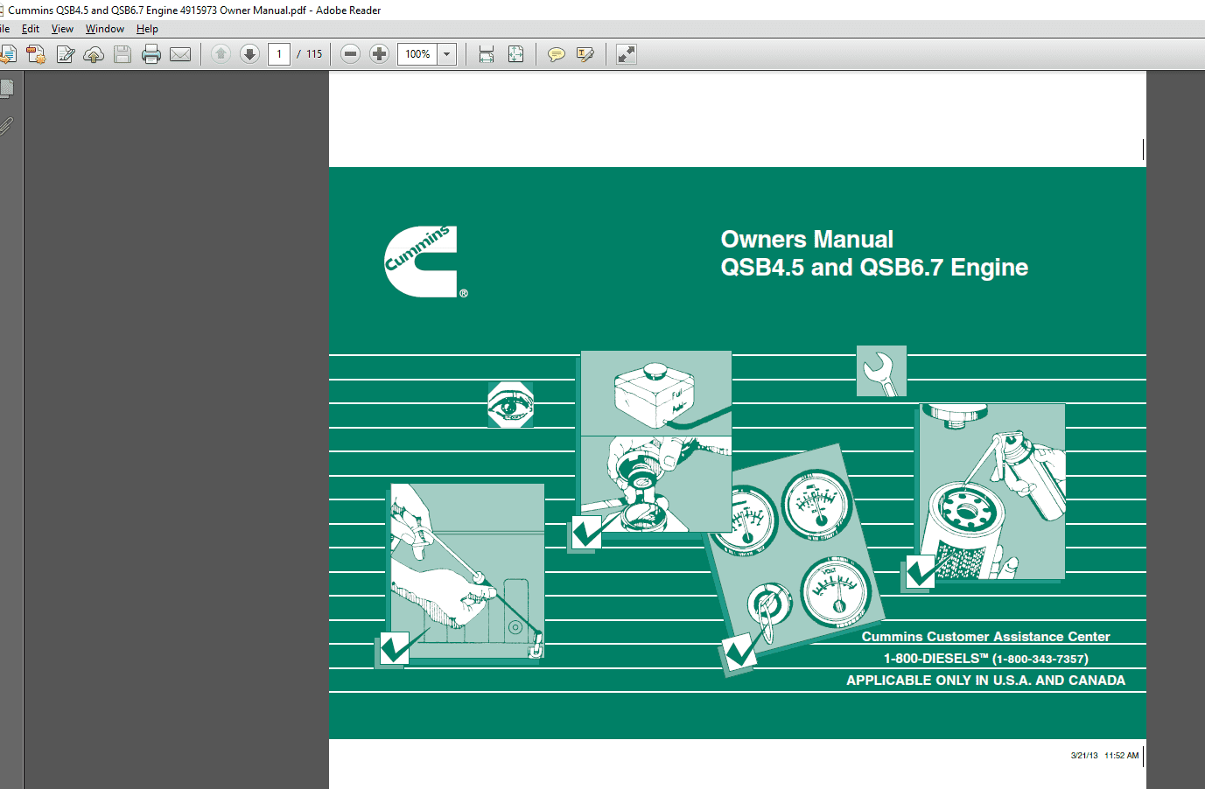Open the zoom level dropdown arrow

point(447,54)
